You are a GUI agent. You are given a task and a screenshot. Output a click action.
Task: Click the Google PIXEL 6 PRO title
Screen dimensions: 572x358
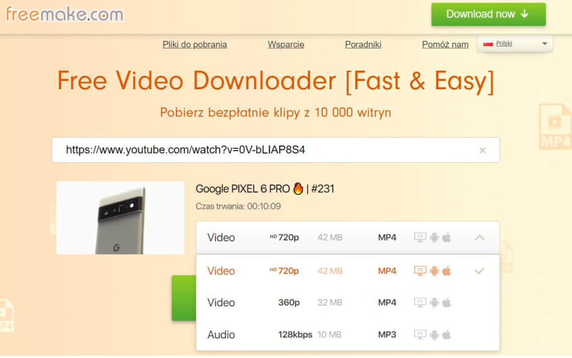click(x=265, y=188)
